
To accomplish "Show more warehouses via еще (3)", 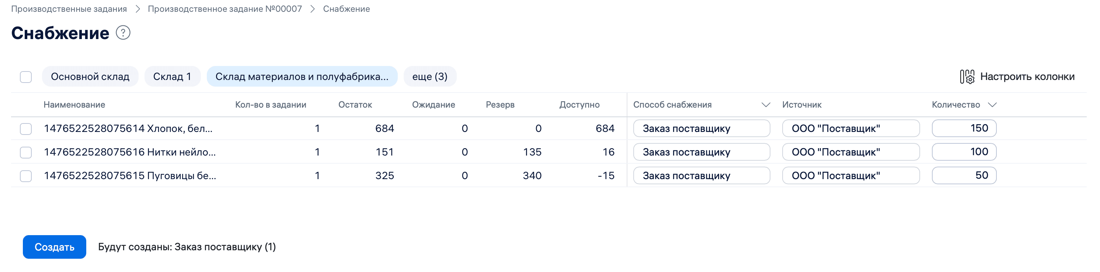I will (x=429, y=76).
